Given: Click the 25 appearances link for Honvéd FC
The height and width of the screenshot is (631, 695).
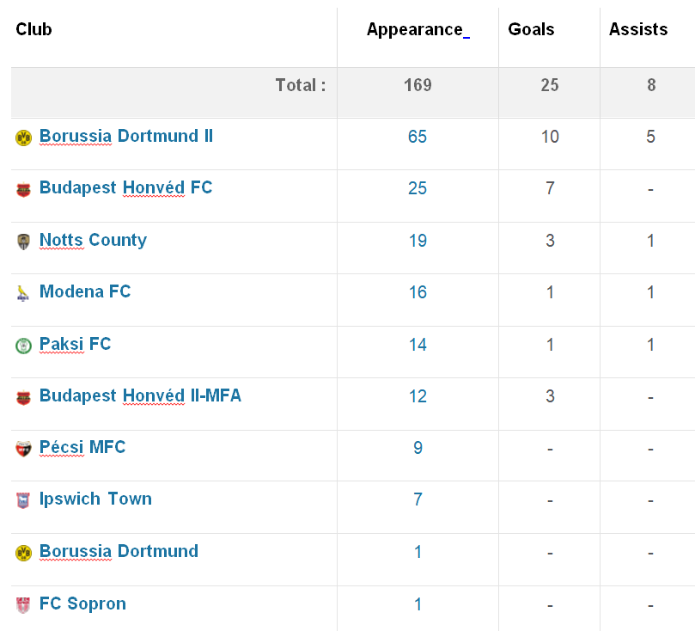Looking at the screenshot, I should click(418, 188).
